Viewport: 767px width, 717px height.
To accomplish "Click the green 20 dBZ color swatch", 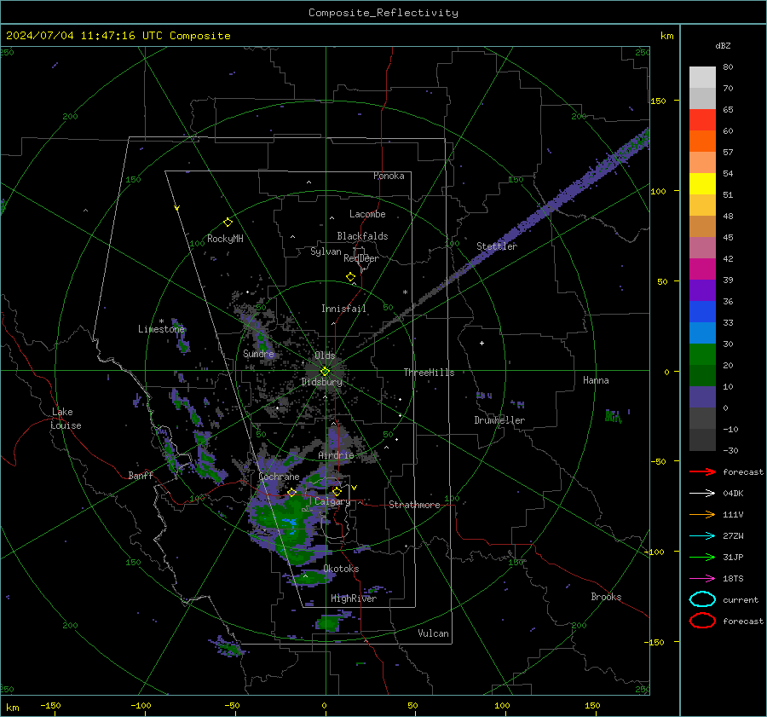I will tap(702, 354).
